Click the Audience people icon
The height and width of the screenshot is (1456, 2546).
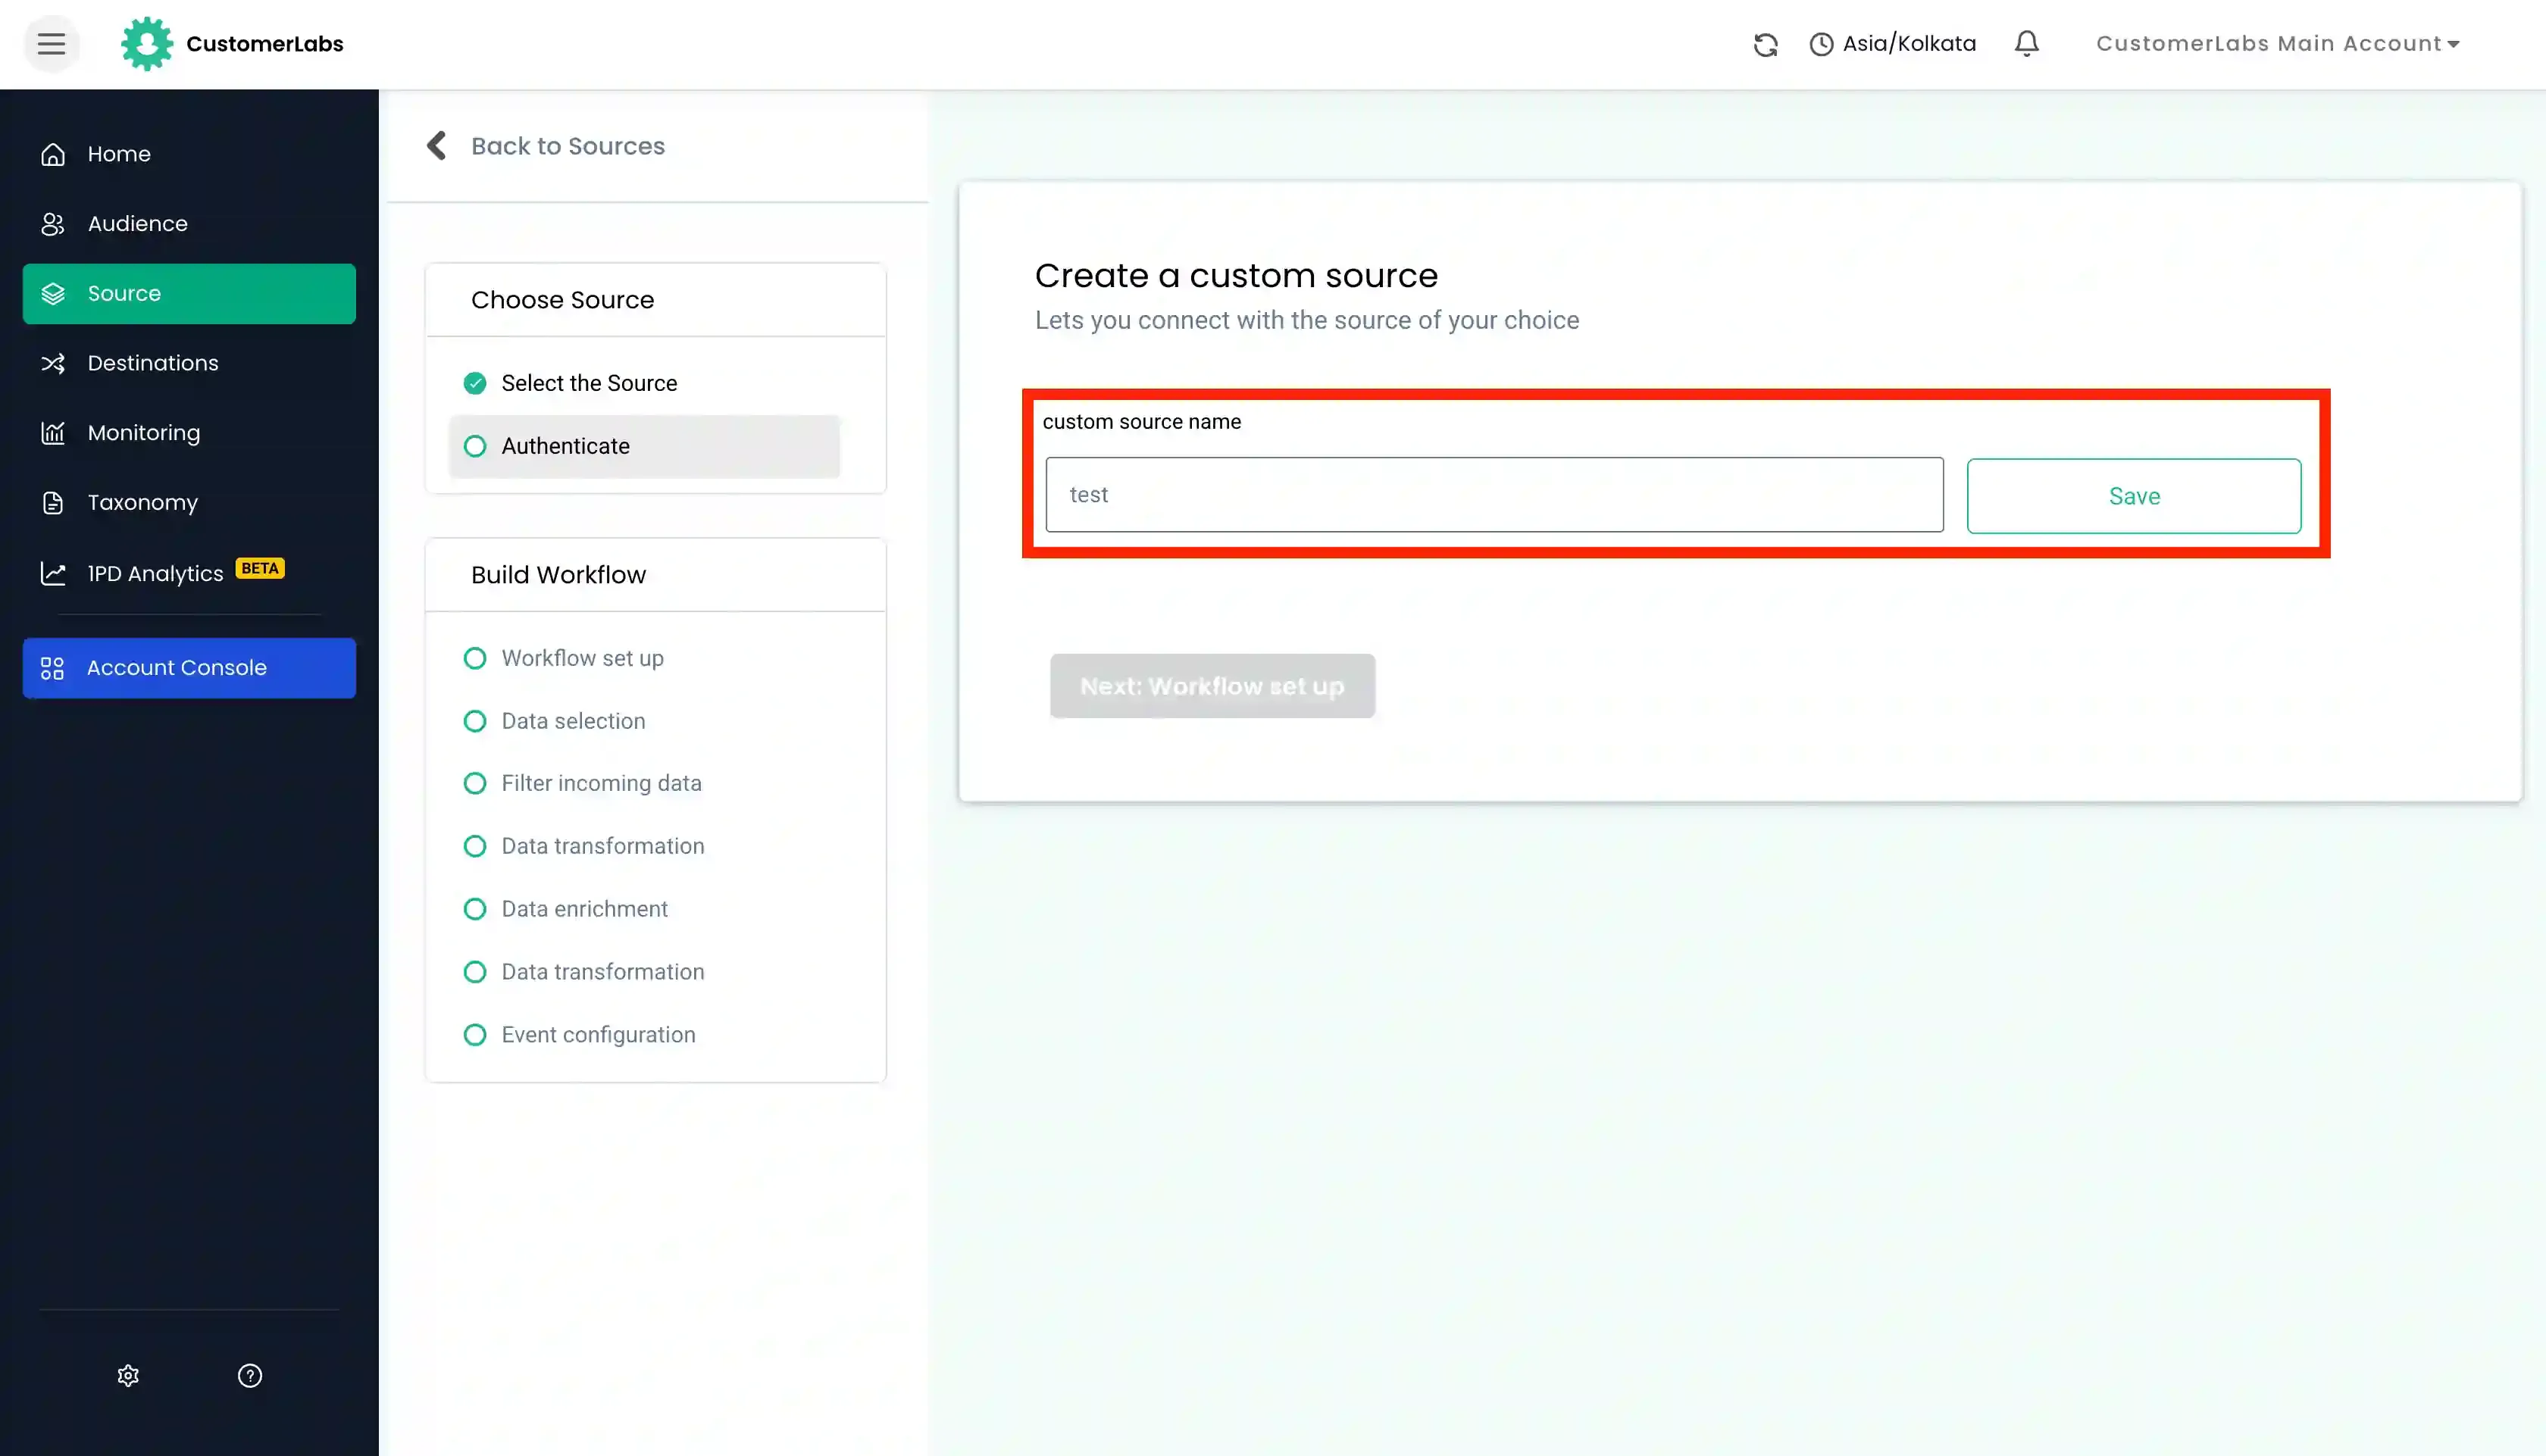click(x=53, y=224)
